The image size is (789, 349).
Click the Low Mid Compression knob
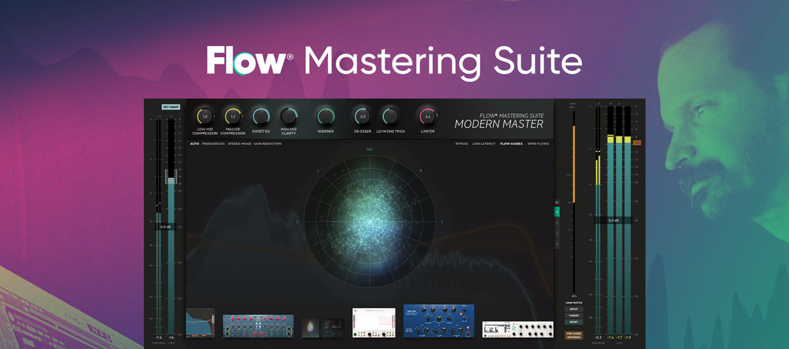click(205, 117)
